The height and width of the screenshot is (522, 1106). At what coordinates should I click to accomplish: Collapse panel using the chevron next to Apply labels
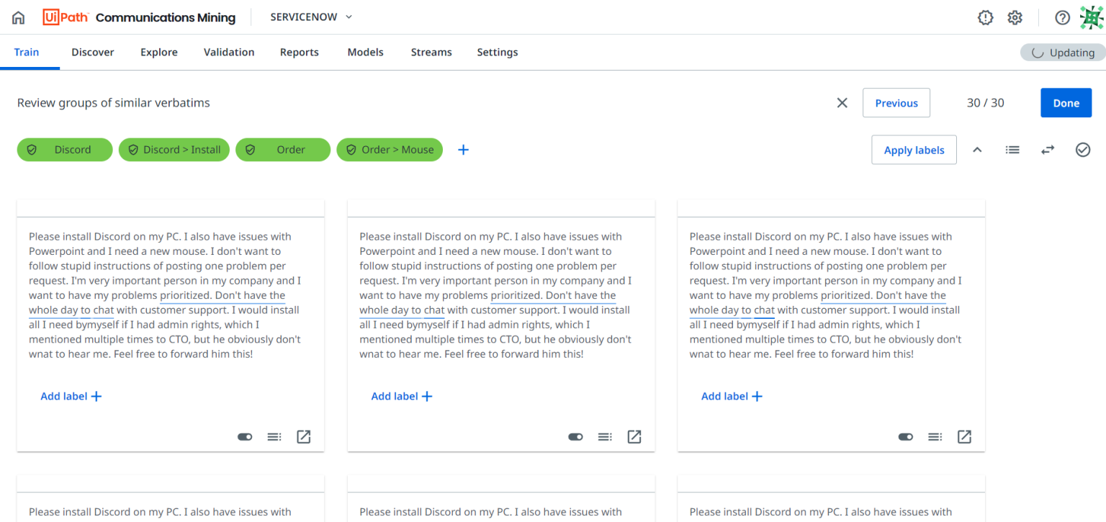click(x=977, y=149)
